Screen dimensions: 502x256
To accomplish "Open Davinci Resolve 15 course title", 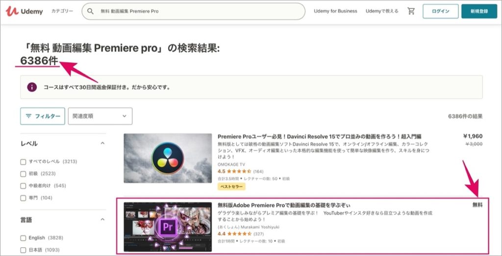I will pos(319,136).
